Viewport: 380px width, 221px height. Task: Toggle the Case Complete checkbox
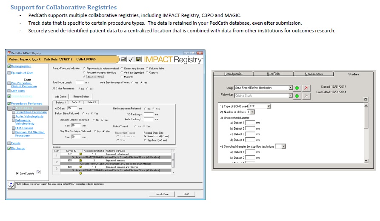[17, 173]
